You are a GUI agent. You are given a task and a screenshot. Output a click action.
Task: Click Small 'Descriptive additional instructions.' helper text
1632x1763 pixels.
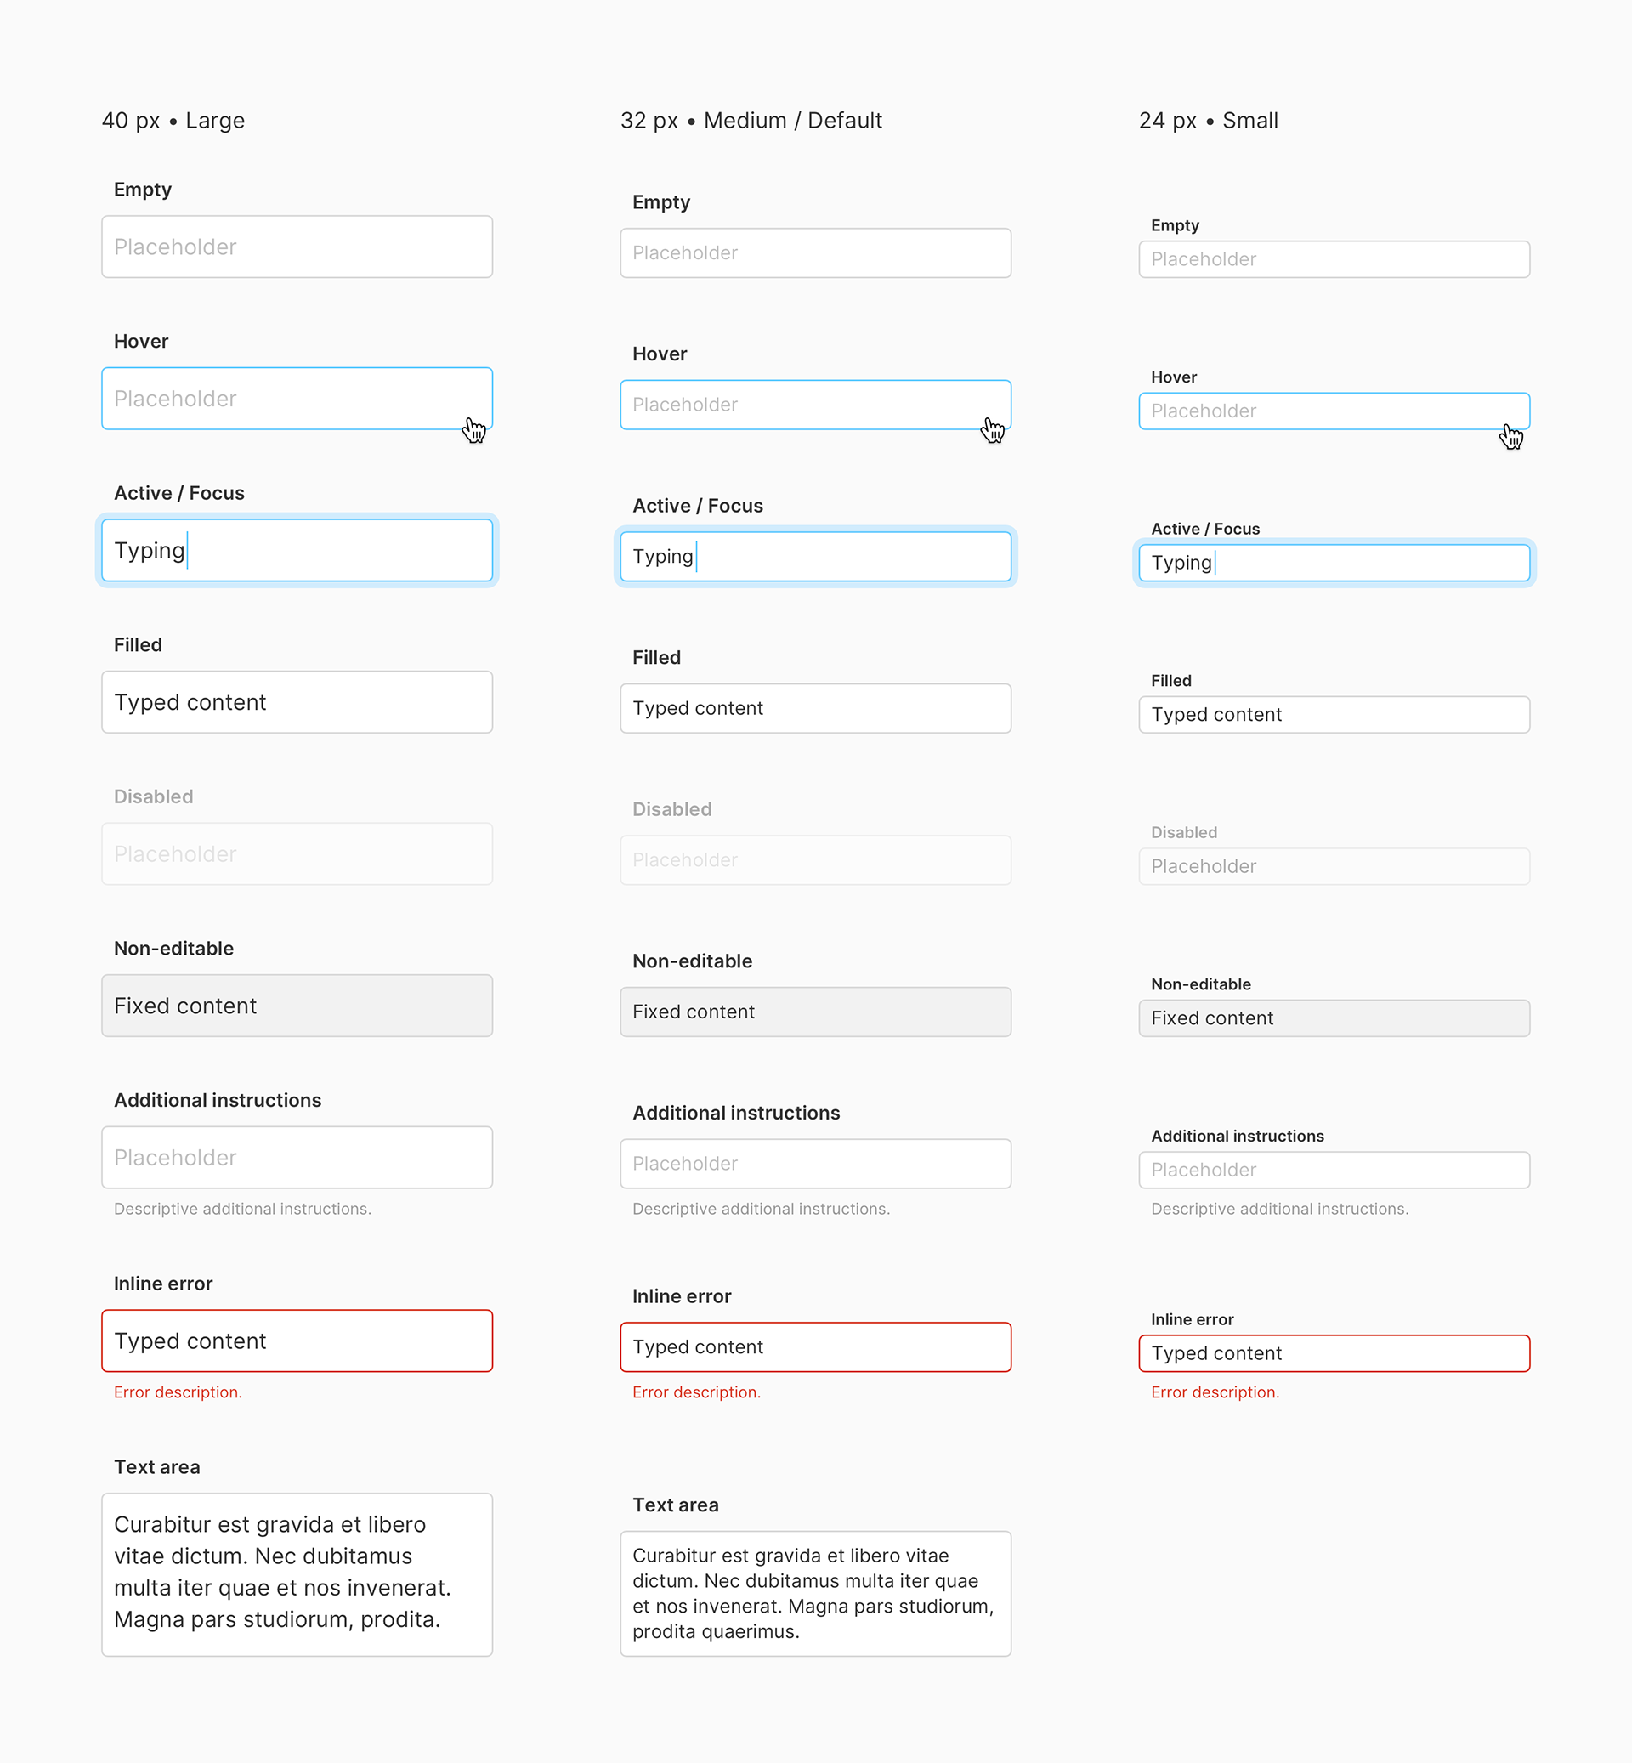pos(1279,1209)
